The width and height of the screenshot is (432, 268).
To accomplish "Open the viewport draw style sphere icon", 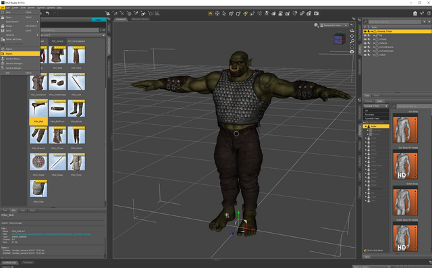I will 316,25.
